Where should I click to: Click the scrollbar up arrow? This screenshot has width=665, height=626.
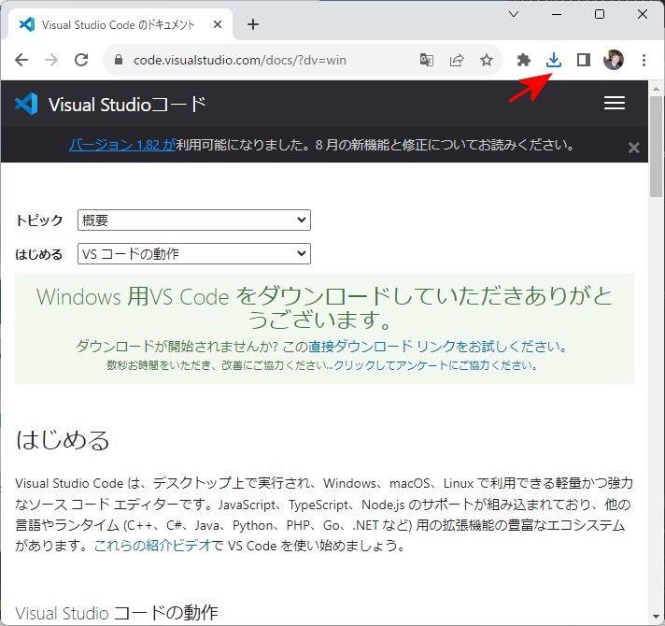coord(656,89)
